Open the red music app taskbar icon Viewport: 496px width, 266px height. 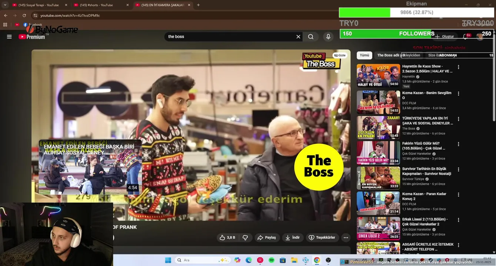coord(260,260)
